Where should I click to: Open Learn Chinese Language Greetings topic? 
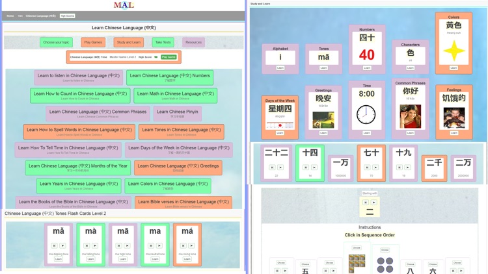178,168
